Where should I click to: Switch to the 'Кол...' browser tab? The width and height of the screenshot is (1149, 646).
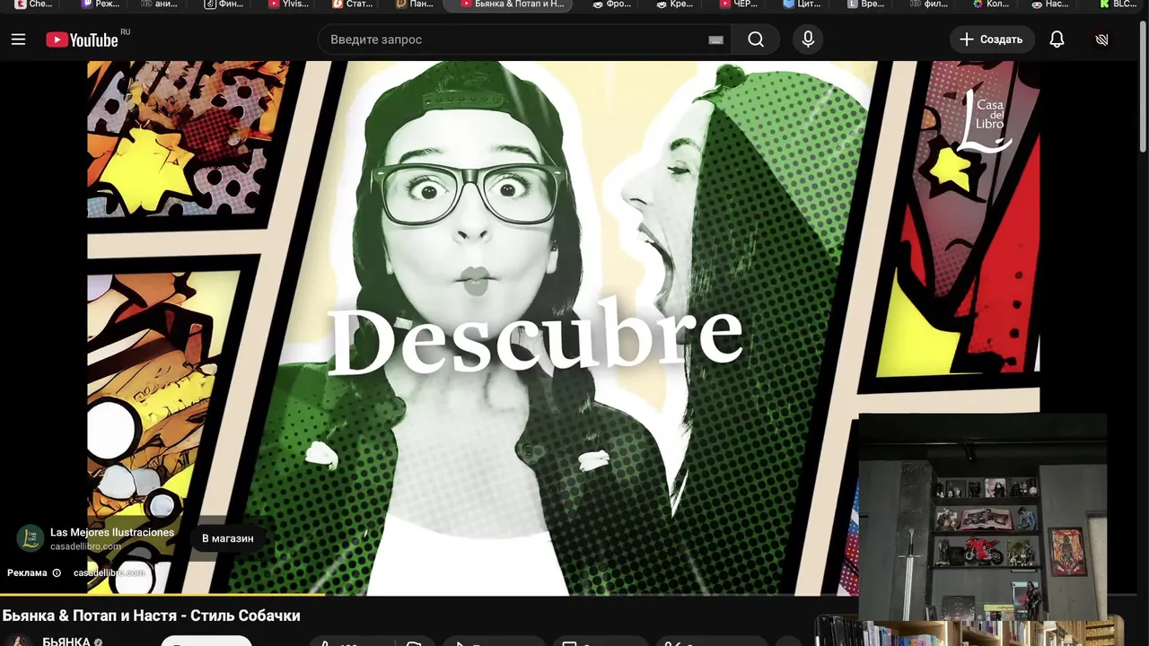(990, 4)
